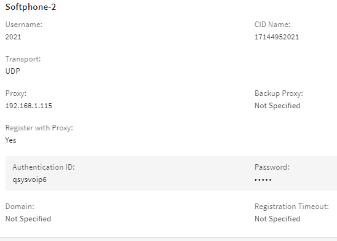337x241 pixels.
Task: Click the Password label
Action: point(272,167)
